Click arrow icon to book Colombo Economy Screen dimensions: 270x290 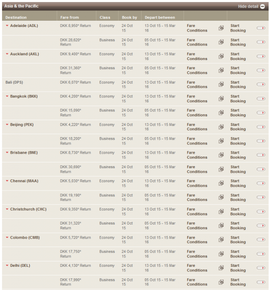(261, 240)
